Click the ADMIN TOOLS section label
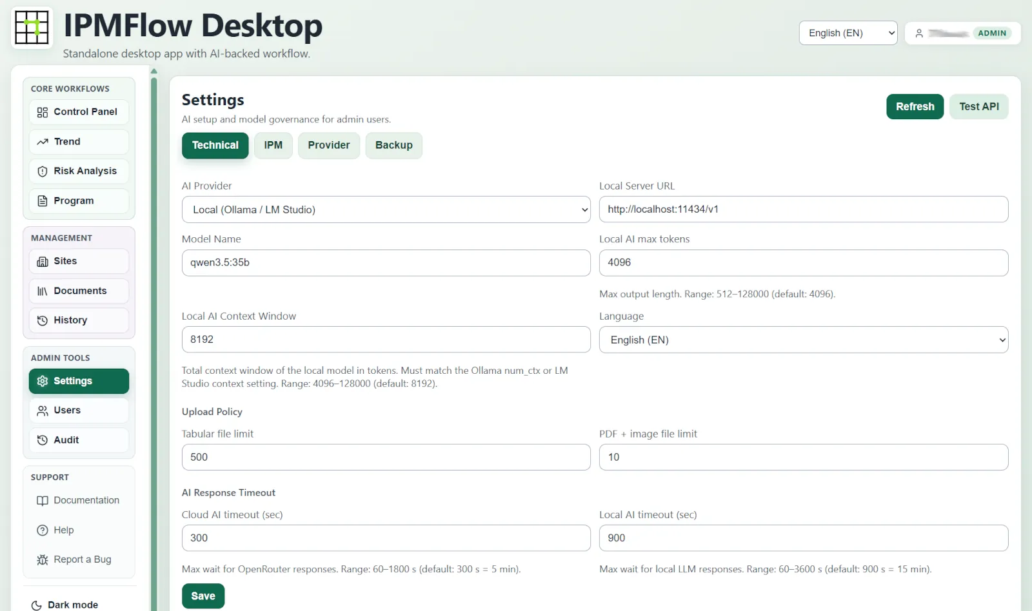This screenshot has height=611, width=1032. point(61,358)
